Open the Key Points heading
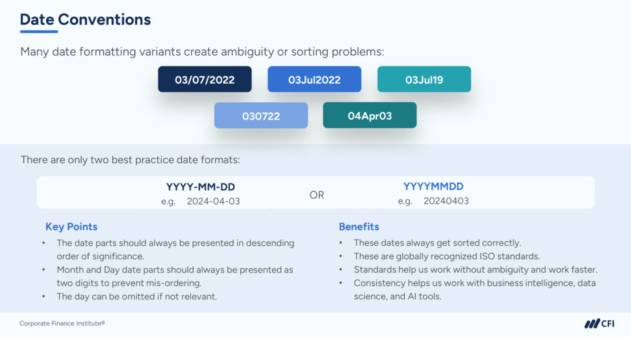631x337 pixels. (x=71, y=227)
